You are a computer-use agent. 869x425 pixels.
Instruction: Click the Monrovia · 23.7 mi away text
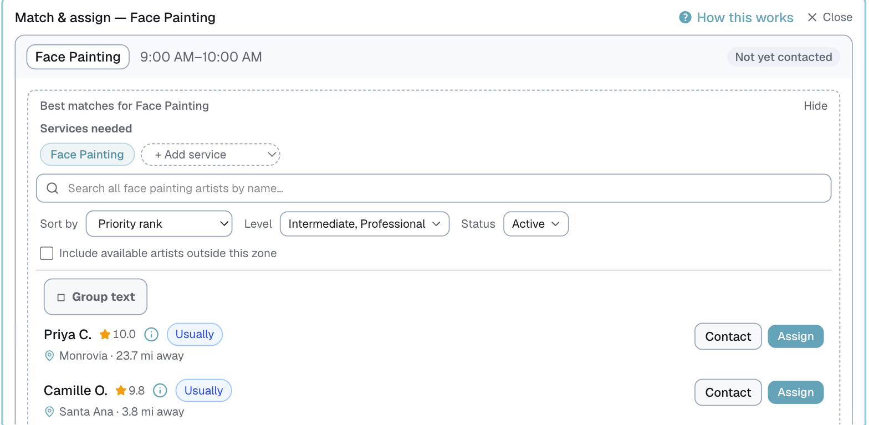pyautogui.click(x=121, y=356)
